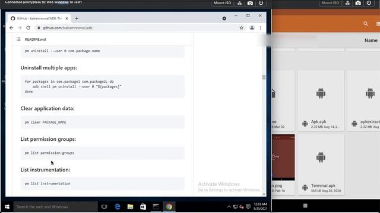Sort files by Name column
The width and height of the screenshot is (380, 213).
(370, 40)
